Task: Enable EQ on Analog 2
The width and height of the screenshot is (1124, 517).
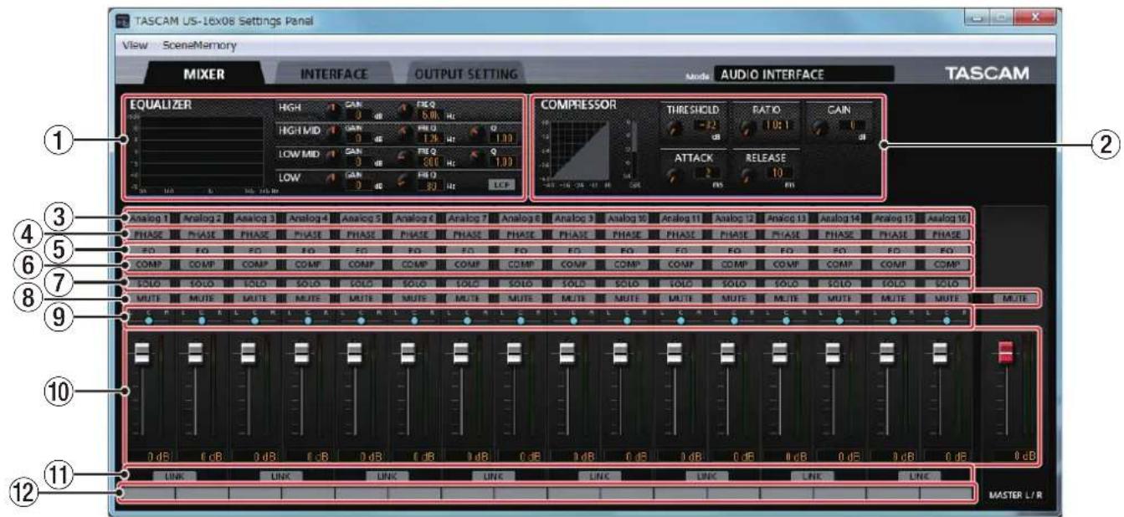Action: (x=200, y=249)
